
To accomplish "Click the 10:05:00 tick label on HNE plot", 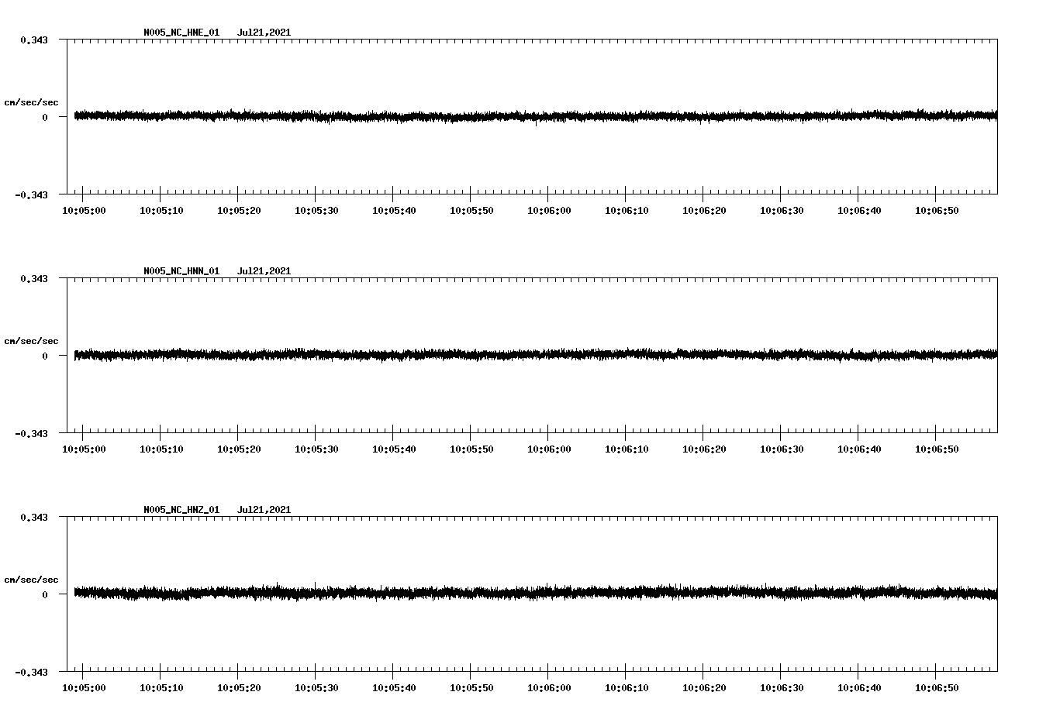I will (84, 211).
